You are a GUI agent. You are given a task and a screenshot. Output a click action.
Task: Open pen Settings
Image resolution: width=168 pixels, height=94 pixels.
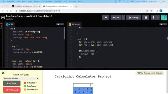click(134, 17)
